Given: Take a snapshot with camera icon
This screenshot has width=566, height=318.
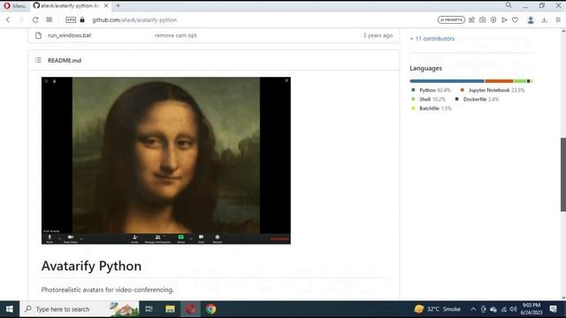Looking at the screenshot, I should point(483,19).
